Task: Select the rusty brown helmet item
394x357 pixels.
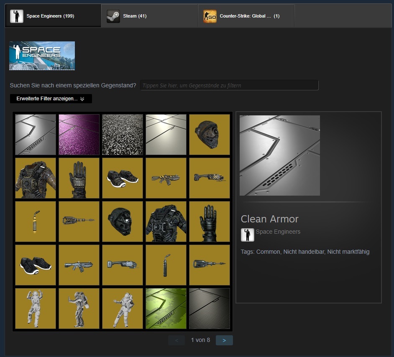Action: (x=210, y=135)
